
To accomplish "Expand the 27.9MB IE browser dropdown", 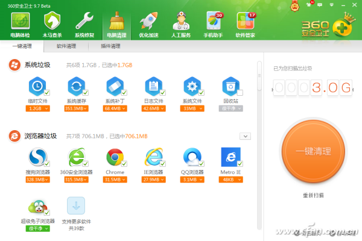I will [153, 180].
